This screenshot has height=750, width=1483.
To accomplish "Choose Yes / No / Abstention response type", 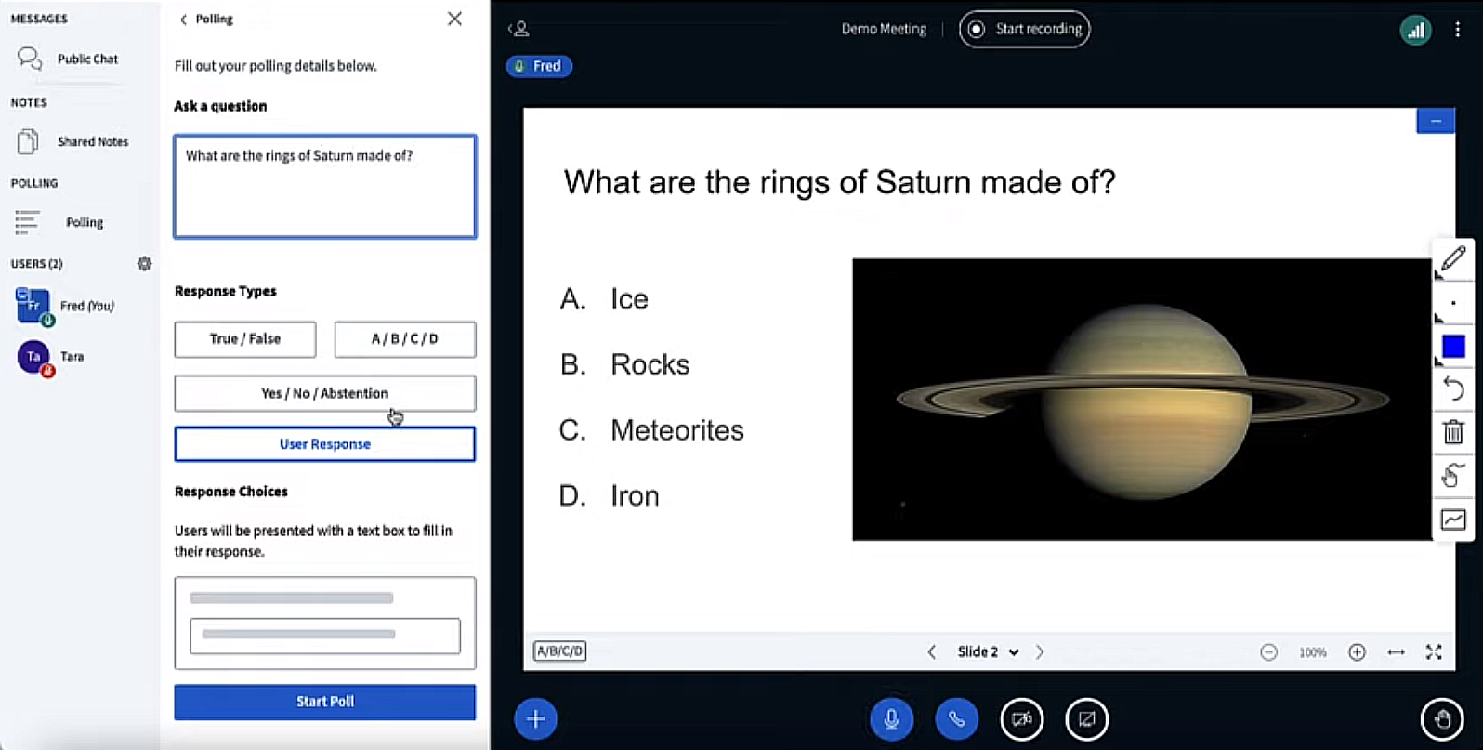I will pyautogui.click(x=325, y=393).
